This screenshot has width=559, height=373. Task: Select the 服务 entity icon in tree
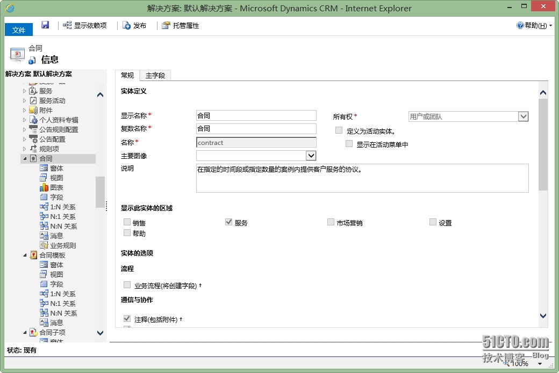[x=33, y=91]
